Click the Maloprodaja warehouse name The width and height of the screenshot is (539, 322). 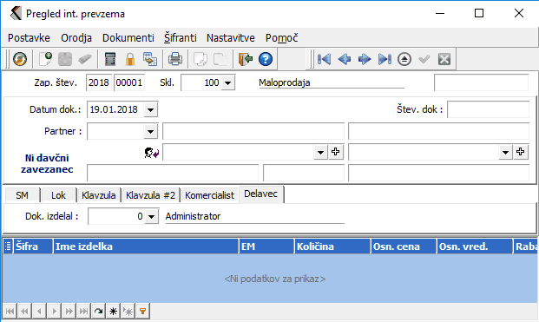coord(285,82)
